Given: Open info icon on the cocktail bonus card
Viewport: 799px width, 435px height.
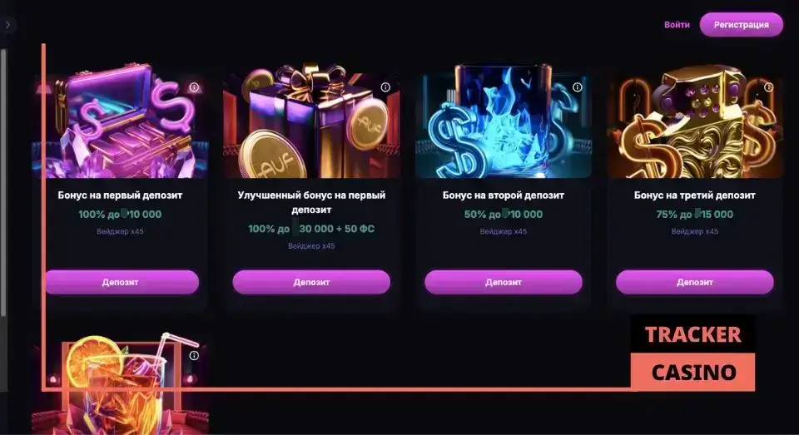Looking at the screenshot, I should tap(194, 355).
